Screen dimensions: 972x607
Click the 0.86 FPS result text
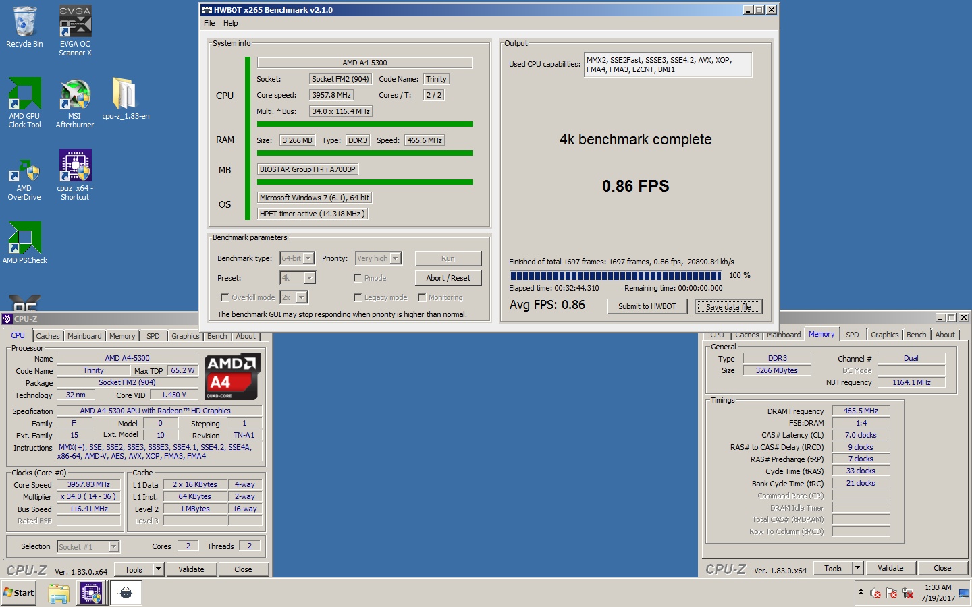(x=635, y=186)
